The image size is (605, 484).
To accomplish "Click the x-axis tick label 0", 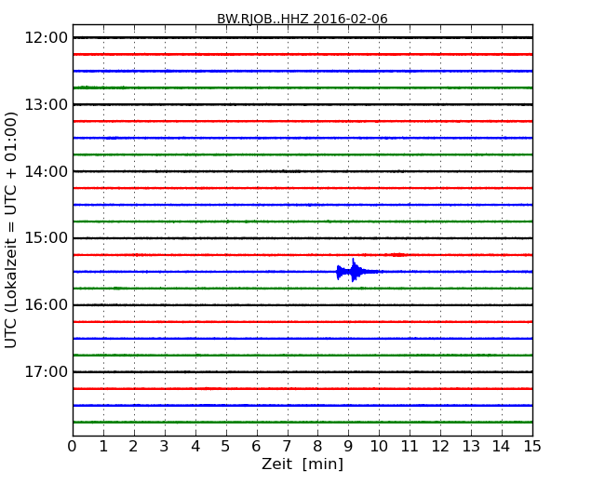I will (x=73, y=446).
